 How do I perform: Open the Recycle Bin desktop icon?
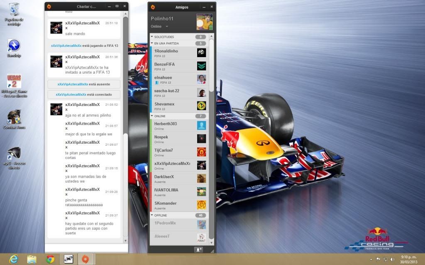[x=14, y=14]
